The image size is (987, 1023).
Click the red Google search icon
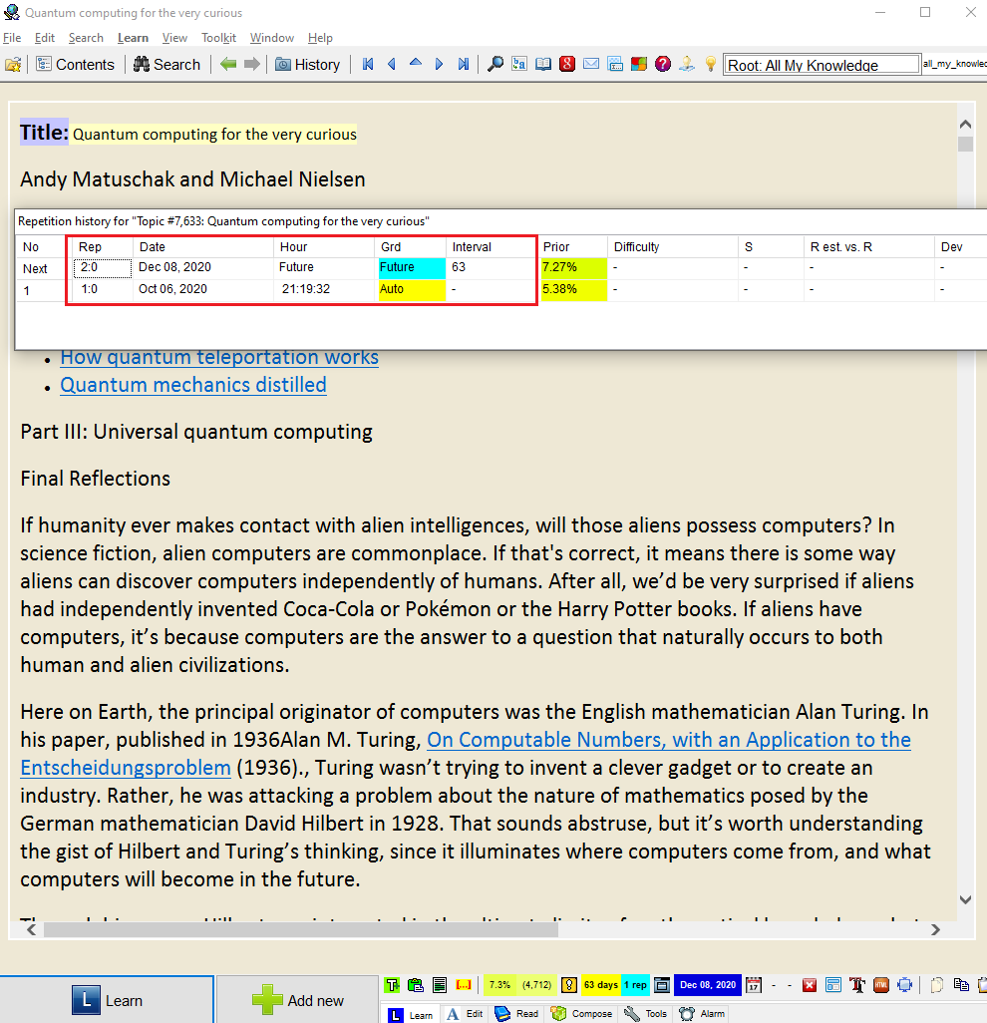click(567, 64)
